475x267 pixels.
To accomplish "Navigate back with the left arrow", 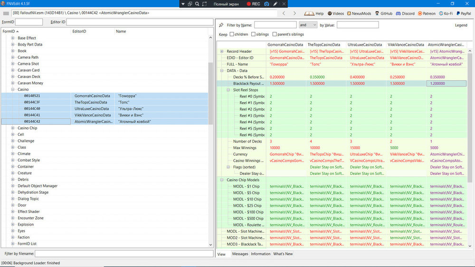I will (284, 13).
